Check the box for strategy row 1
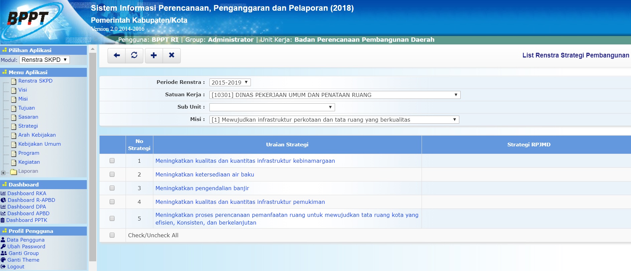The image size is (631, 271). (x=112, y=161)
